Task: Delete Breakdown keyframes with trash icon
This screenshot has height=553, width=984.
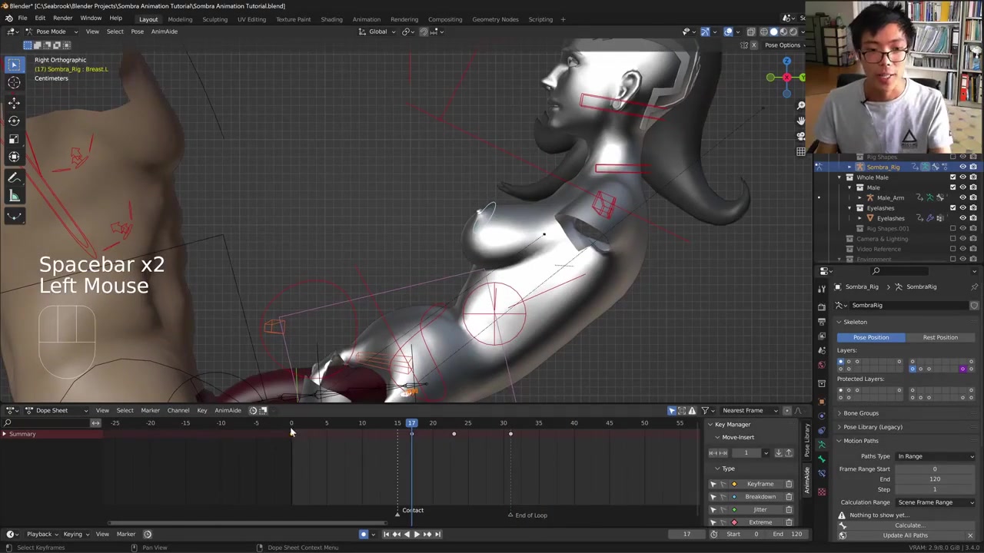Action: [789, 497]
